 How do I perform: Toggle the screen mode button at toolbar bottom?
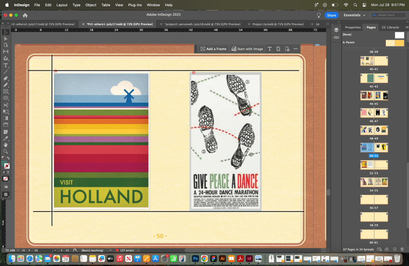point(6,194)
